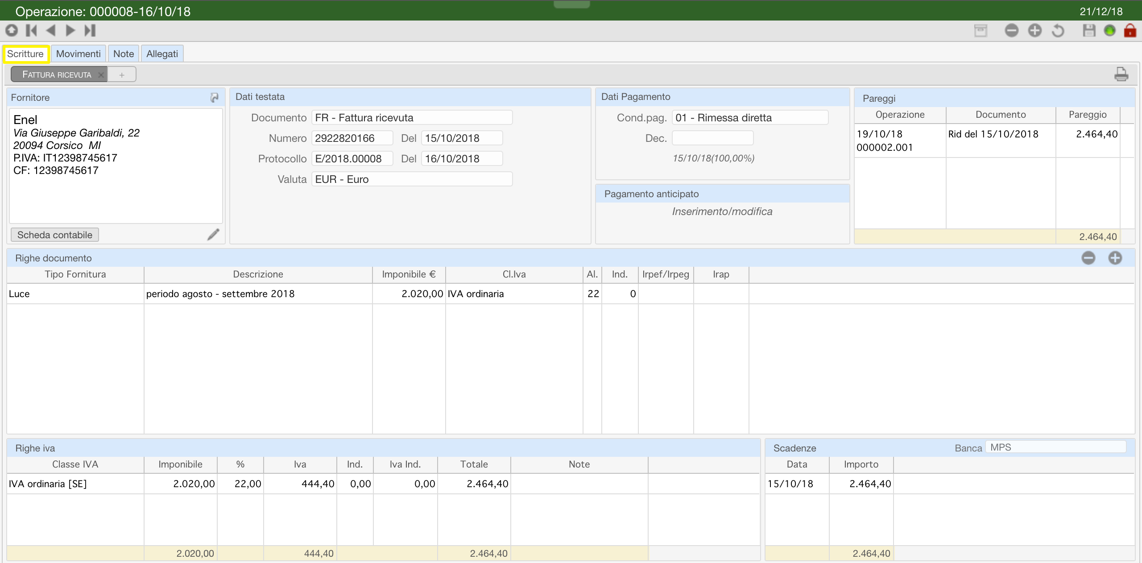This screenshot has height=563, width=1142.
Task: Click the Classe IVA column header
Action: click(75, 464)
